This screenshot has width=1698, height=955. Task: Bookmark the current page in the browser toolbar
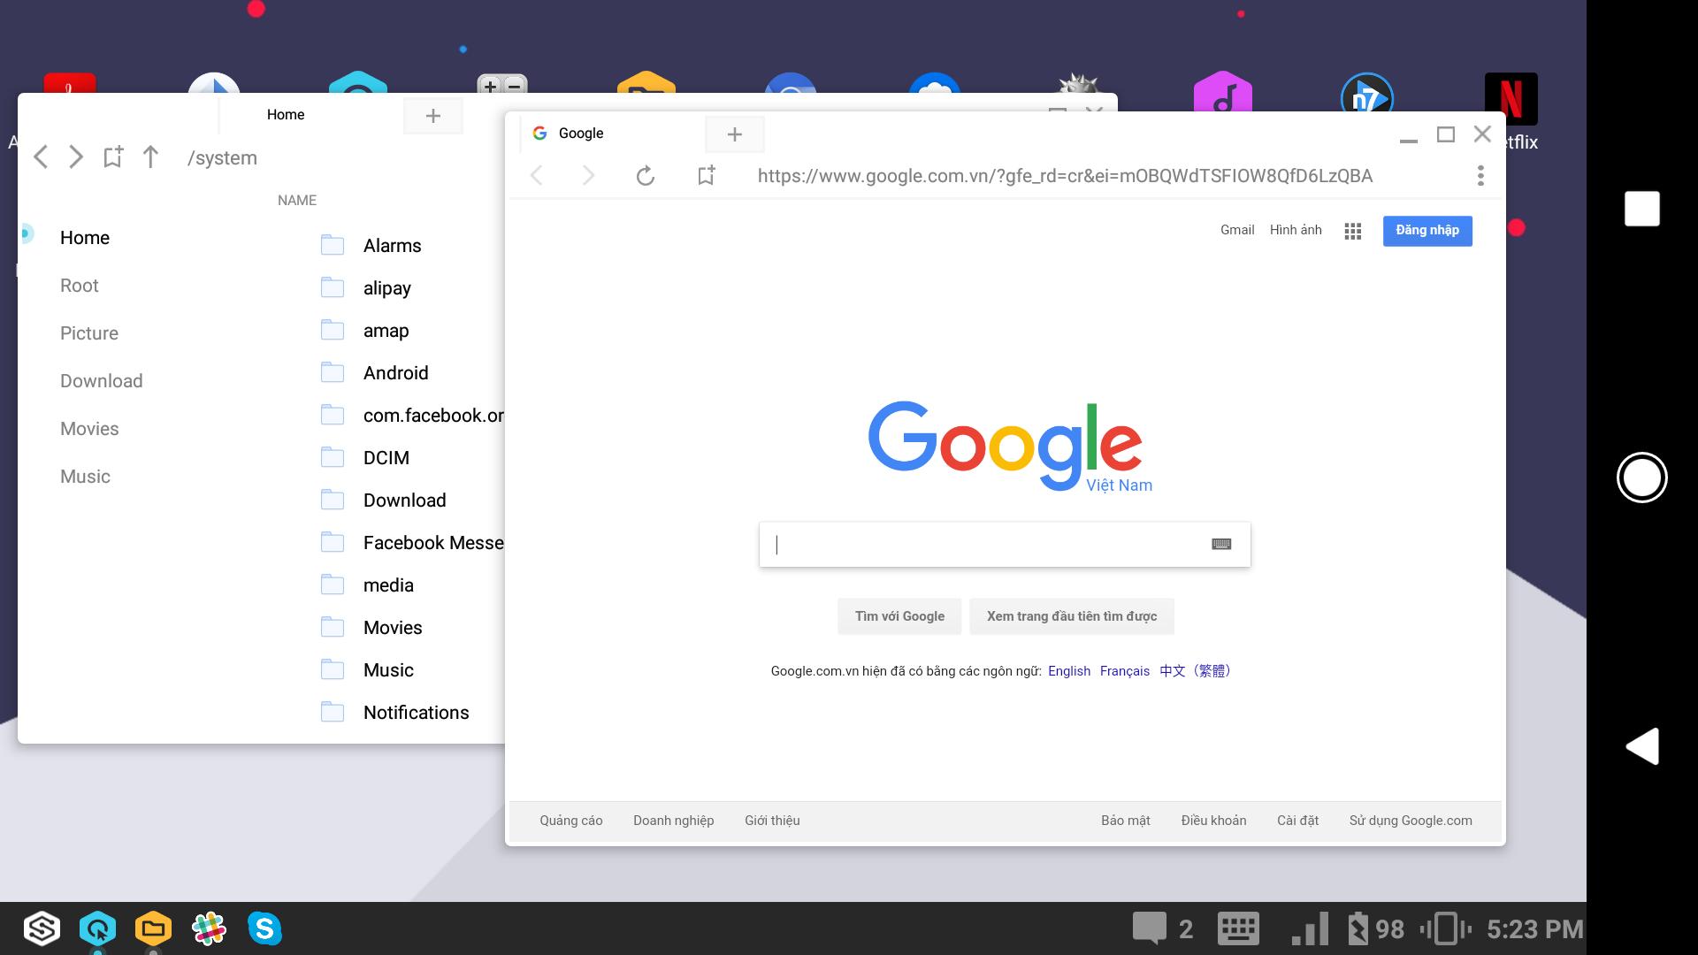pos(706,175)
